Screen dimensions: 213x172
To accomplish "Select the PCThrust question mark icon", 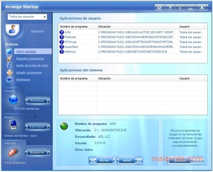I will [61, 42].
